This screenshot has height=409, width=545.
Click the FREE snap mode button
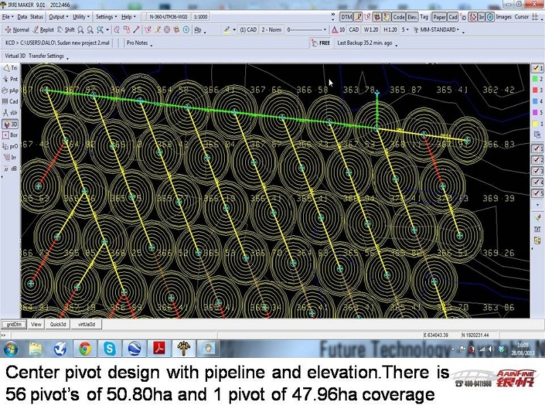click(x=324, y=43)
